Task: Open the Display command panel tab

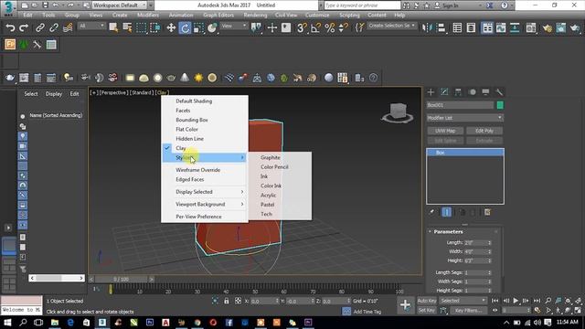Action: click(x=485, y=92)
